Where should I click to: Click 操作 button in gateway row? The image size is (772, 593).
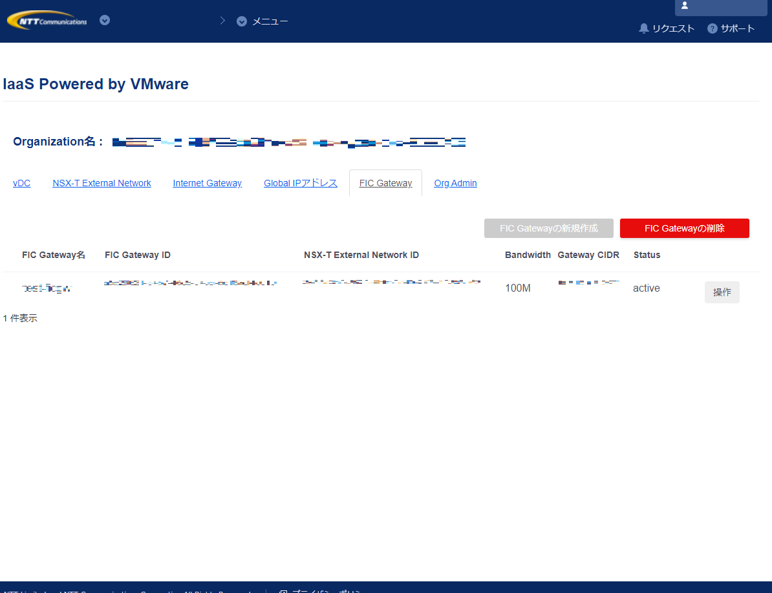pyautogui.click(x=722, y=292)
